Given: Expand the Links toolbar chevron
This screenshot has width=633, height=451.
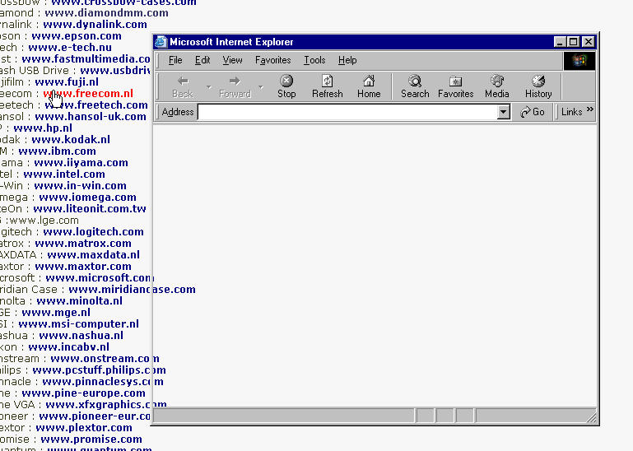Looking at the screenshot, I should click(590, 109).
